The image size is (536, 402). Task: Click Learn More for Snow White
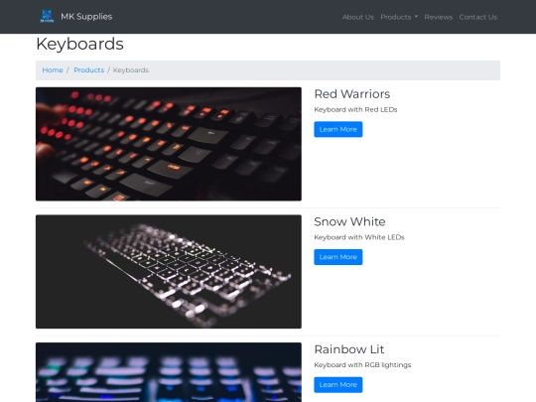pos(338,257)
